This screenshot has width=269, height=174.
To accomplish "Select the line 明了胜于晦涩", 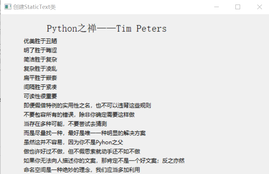I will 40,50.
